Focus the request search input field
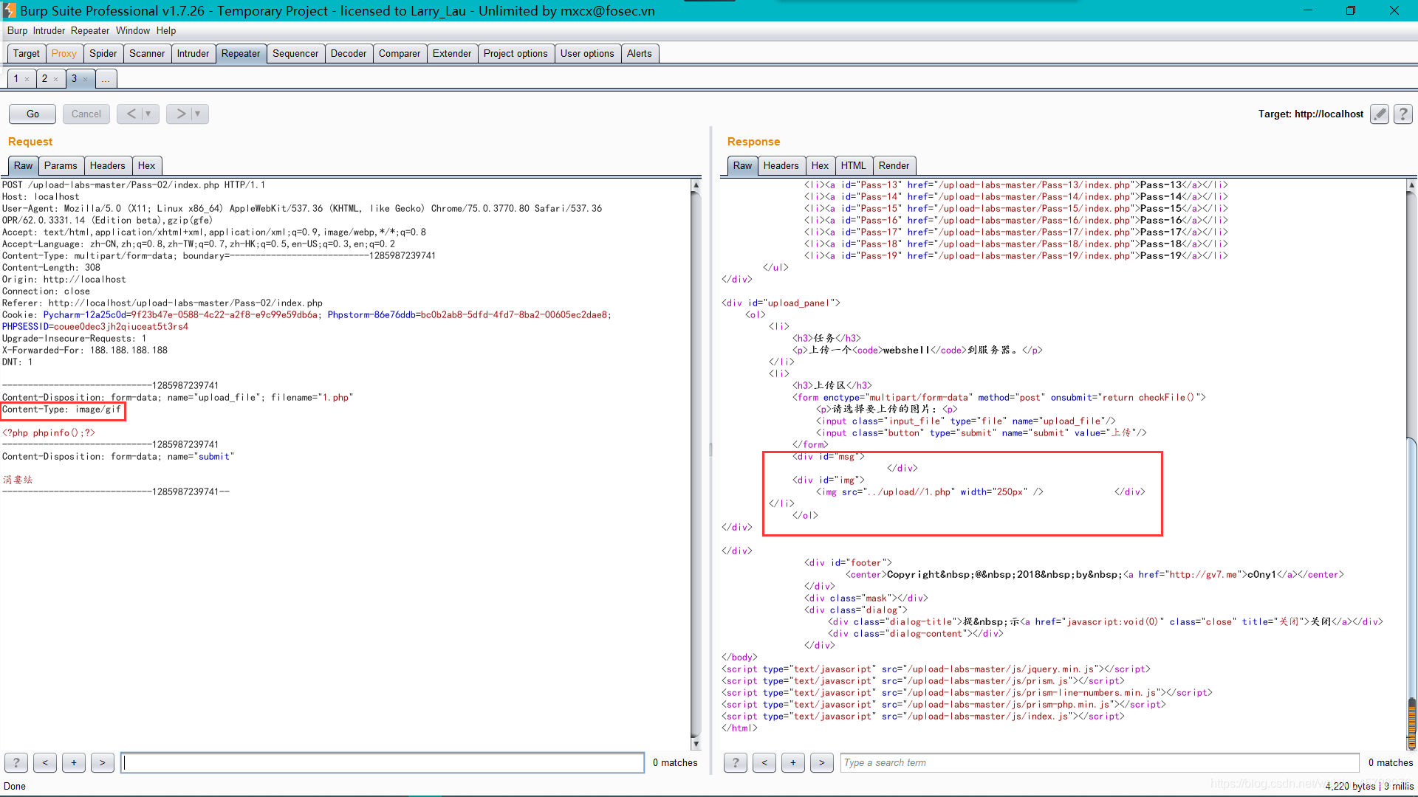This screenshot has height=797, width=1418. coord(383,762)
